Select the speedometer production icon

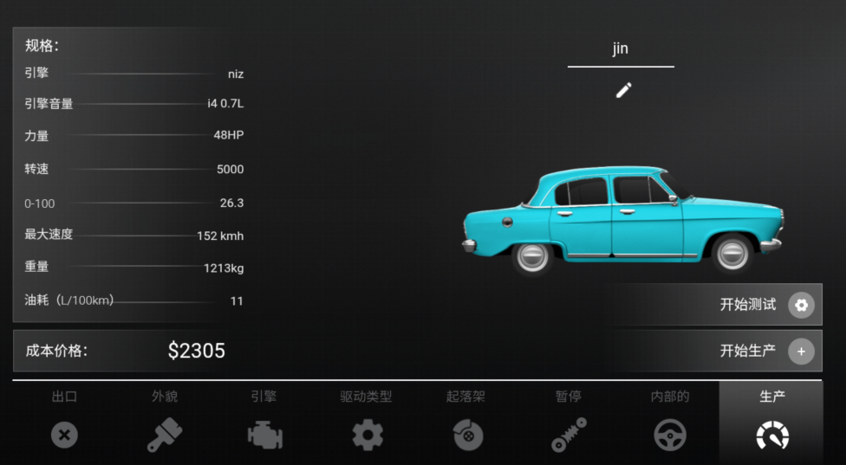click(772, 436)
